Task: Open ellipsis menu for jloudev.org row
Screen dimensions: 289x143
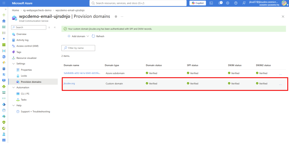Action: coord(280,84)
